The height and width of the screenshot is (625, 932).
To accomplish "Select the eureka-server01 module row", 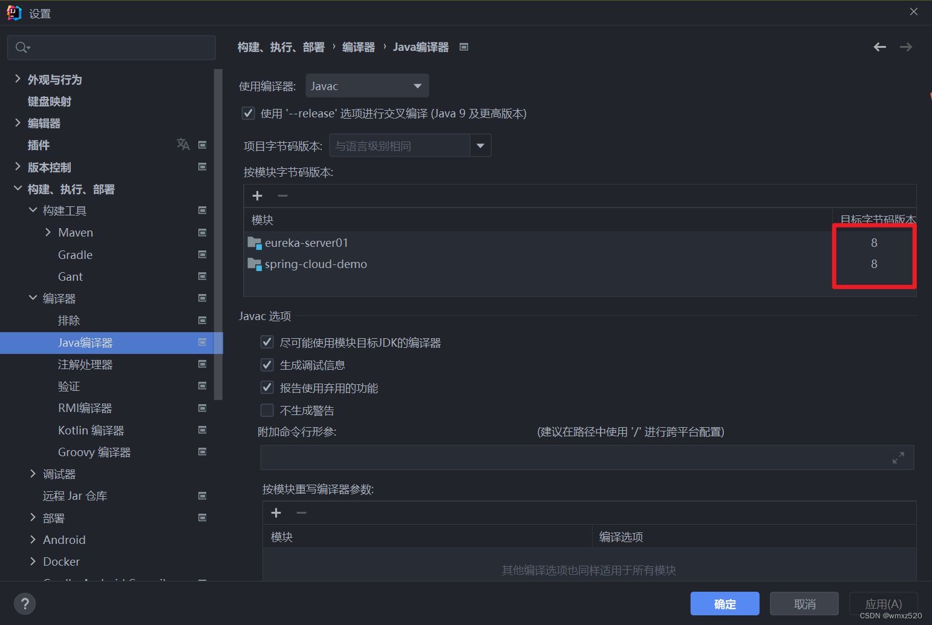I will point(580,243).
